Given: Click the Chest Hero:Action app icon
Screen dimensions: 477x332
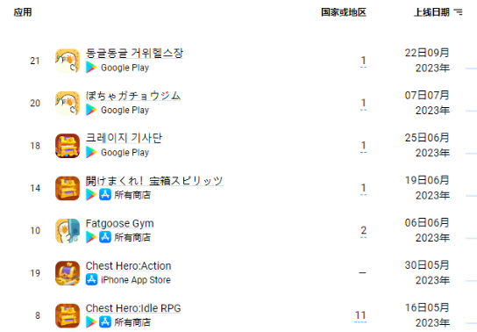Looking at the screenshot, I should click(68, 273).
